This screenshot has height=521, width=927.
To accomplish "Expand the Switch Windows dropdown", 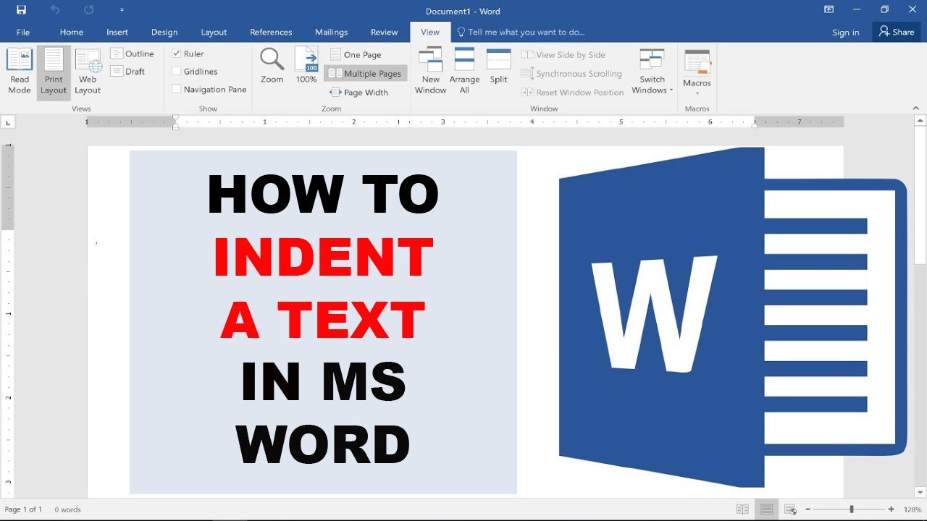I will (x=652, y=71).
